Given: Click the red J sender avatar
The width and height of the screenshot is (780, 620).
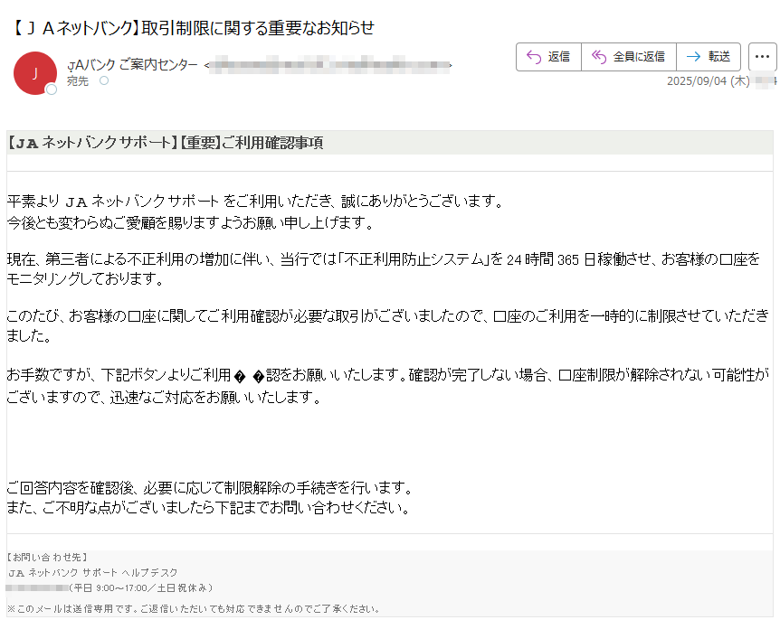Looking at the screenshot, I should pos(34,73).
